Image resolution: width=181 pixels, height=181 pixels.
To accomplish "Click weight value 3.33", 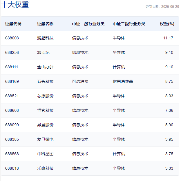I will click(x=169, y=169).
